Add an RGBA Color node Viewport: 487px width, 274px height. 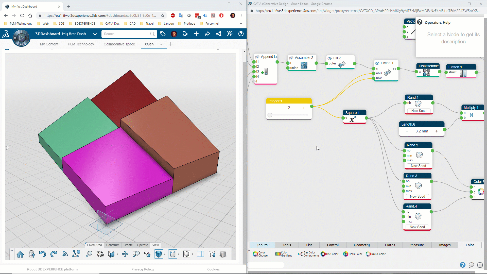376,254
